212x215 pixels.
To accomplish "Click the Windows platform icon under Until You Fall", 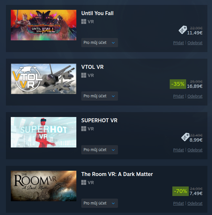I will pyautogui.click(x=84, y=22).
